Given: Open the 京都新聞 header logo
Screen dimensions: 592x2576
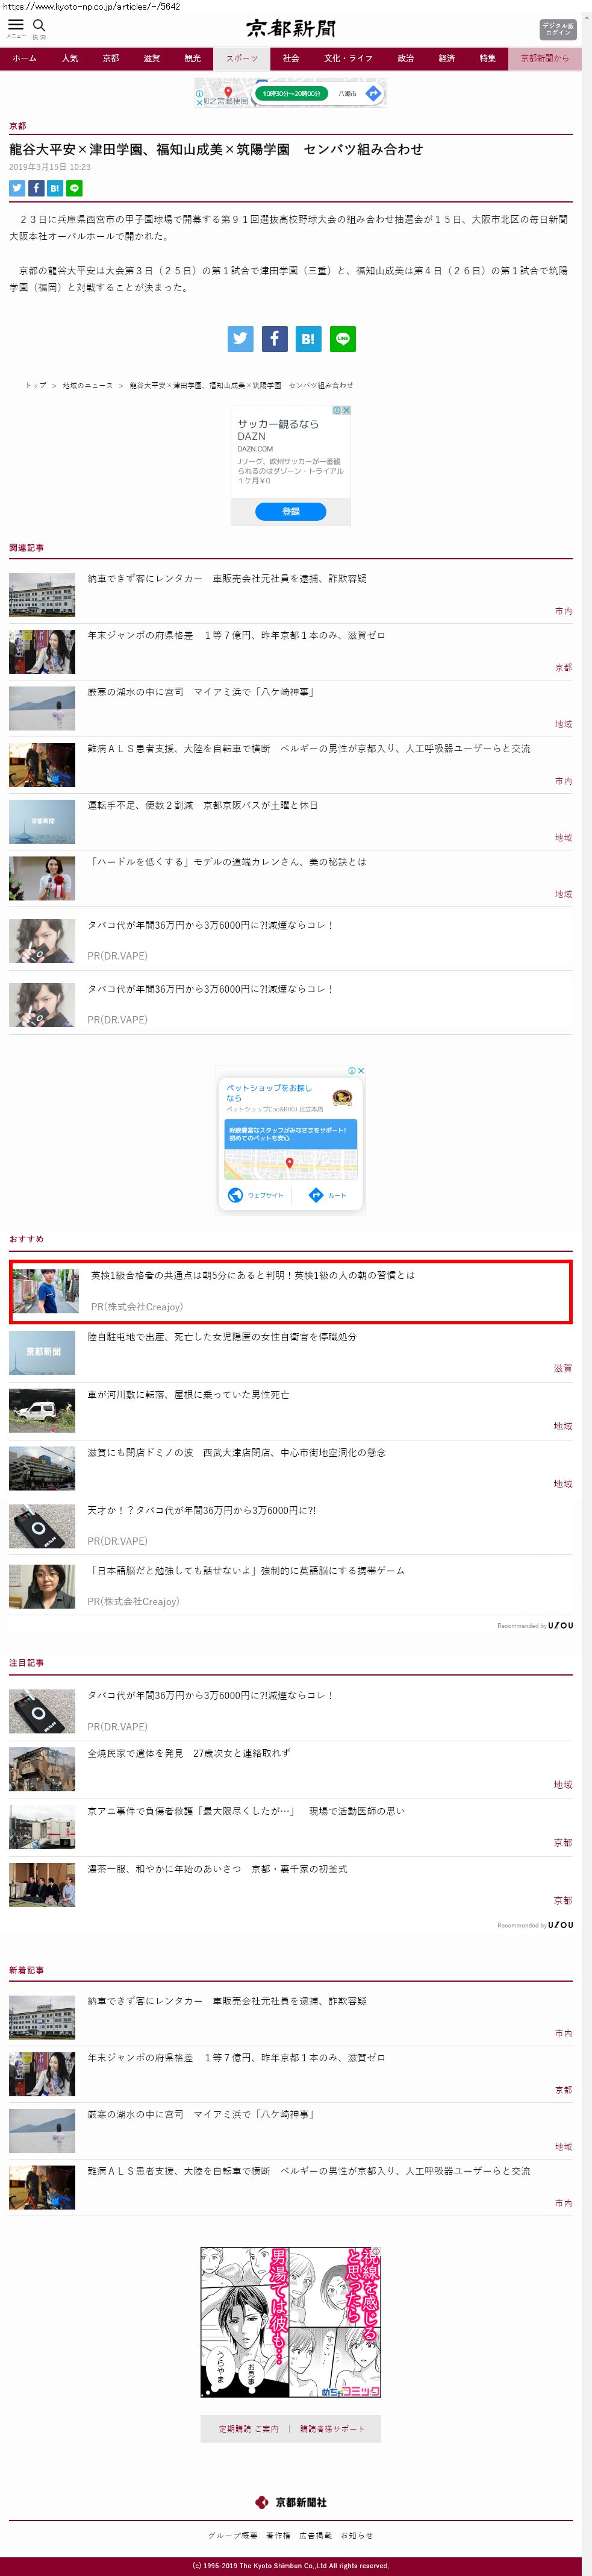Looking at the screenshot, I should click(x=291, y=28).
